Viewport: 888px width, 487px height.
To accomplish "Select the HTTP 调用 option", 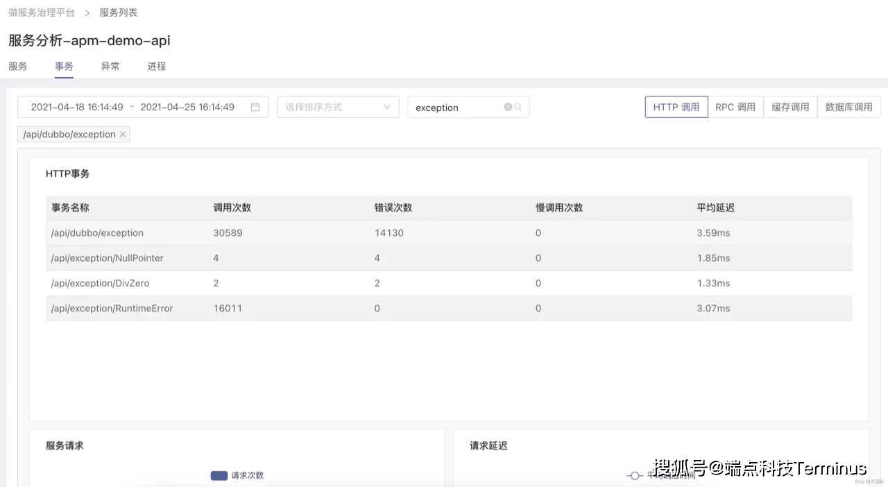I will coord(676,107).
